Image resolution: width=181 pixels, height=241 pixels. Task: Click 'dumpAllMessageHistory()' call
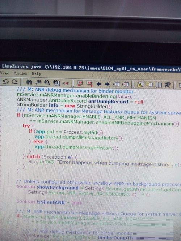(93, 138)
